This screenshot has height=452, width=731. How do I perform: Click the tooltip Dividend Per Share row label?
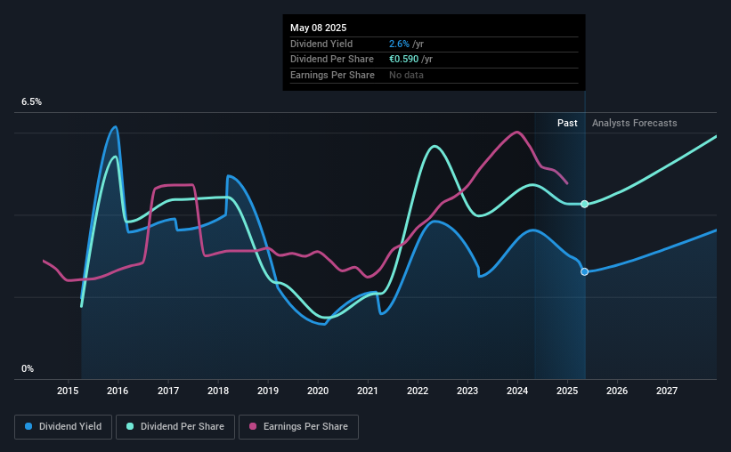pos(332,60)
